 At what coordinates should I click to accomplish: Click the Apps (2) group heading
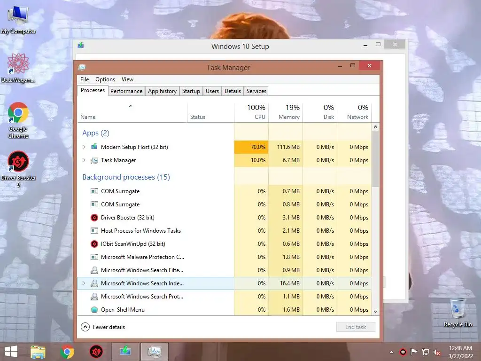(96, 133)
